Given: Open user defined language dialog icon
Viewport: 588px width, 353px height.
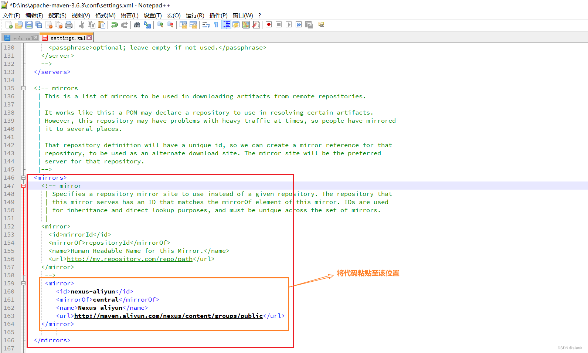Looking at the screenshot, I should 236,25.
